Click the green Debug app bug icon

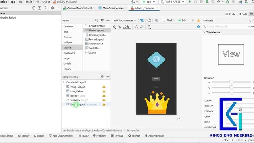(x=207, y=2)
